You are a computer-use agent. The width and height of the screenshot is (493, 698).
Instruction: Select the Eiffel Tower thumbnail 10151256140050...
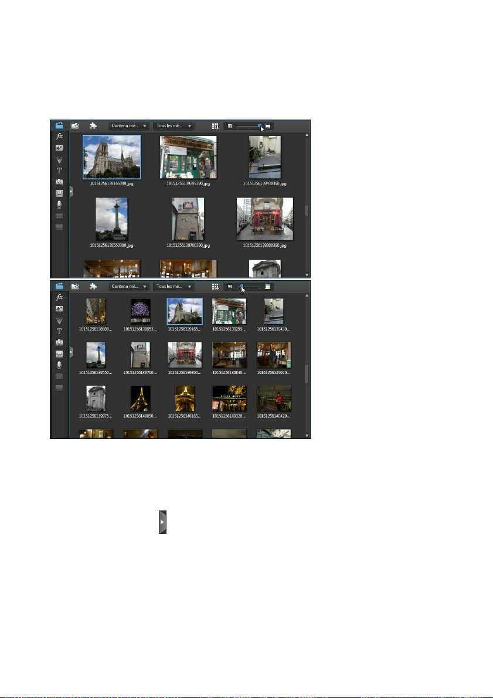coord(140,399)
